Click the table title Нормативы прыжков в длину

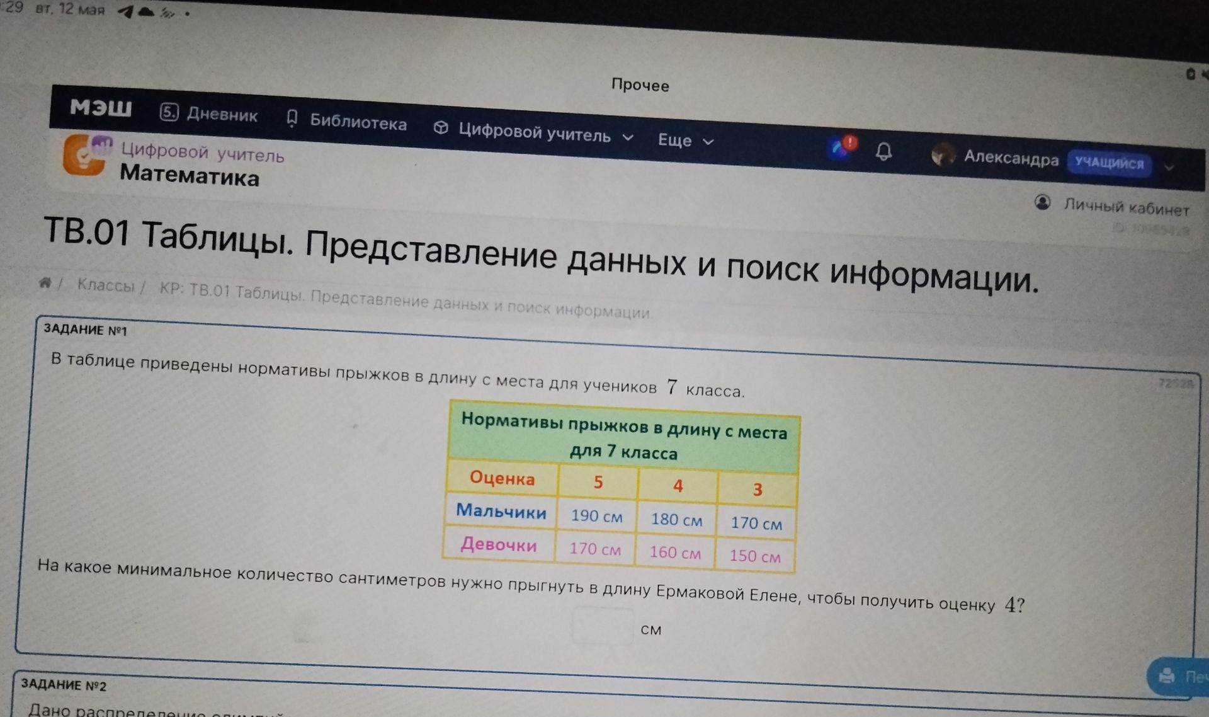624,437
